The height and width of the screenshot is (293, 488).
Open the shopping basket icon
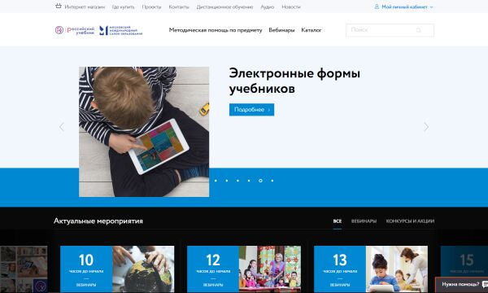[x=59, y=6]
